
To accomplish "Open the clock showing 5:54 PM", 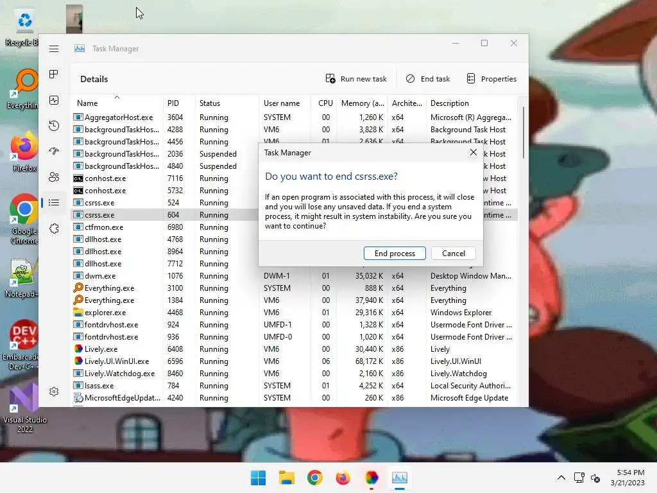I will [x=627, y=478].
